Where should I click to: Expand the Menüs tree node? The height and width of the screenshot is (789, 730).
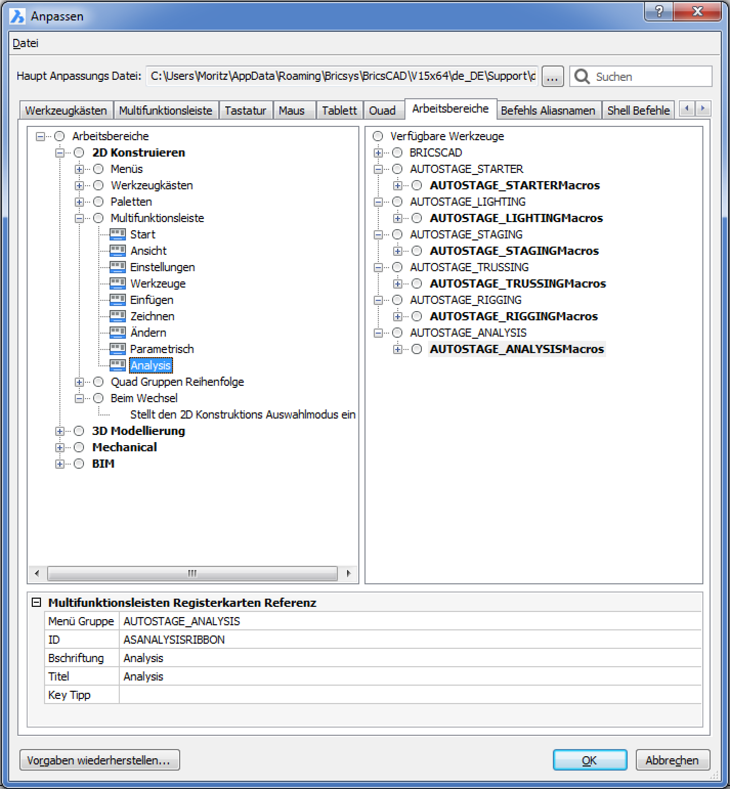(79, 169)
